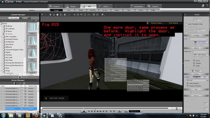Select the Cloth_B prop thumbnail
This screenshot has height=118, width=210.
click(x=32, y=40)
